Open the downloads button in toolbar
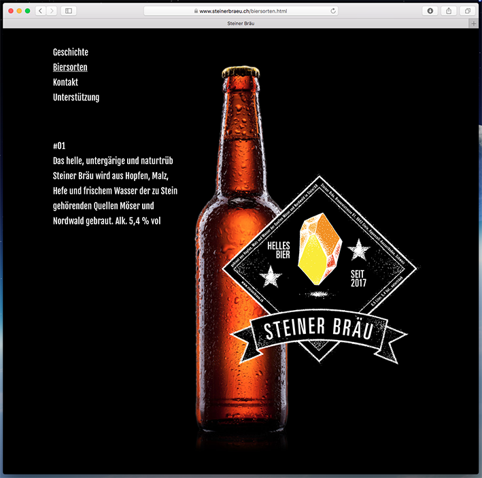This screenshot has width=482, height=478. point(430,11)
